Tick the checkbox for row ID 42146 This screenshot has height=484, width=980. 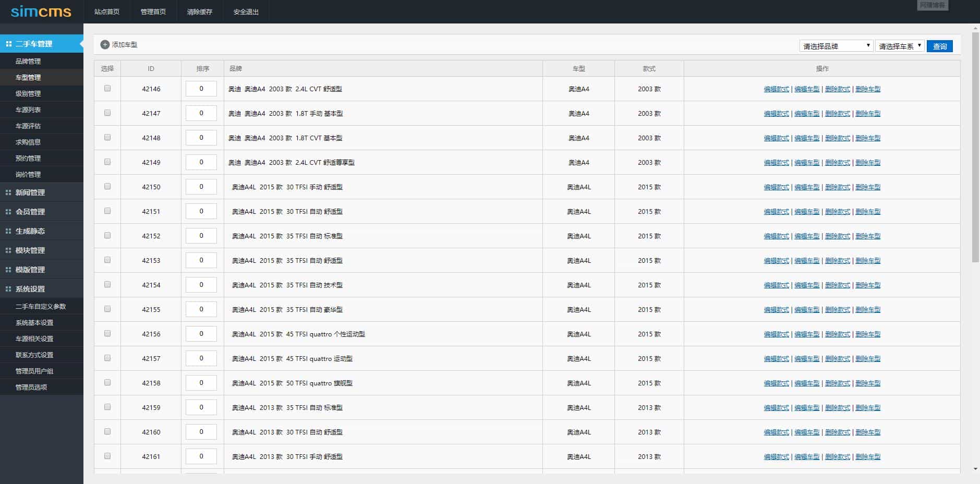(x=107, y=89)
